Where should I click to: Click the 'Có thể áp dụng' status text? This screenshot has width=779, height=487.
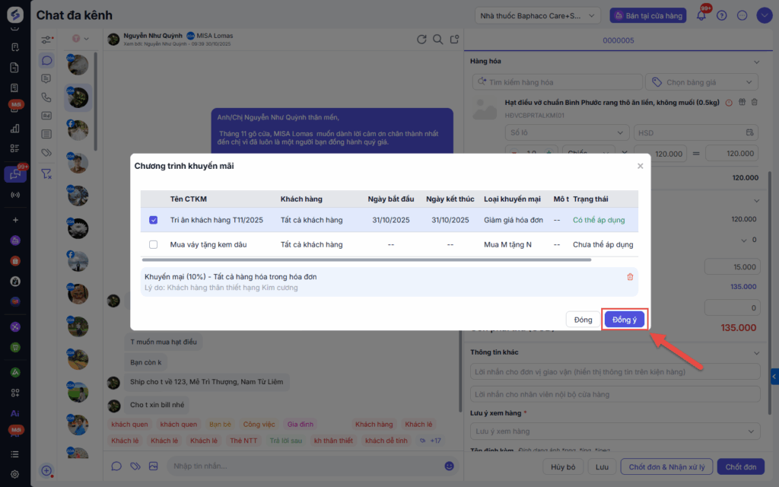point(599,220)
